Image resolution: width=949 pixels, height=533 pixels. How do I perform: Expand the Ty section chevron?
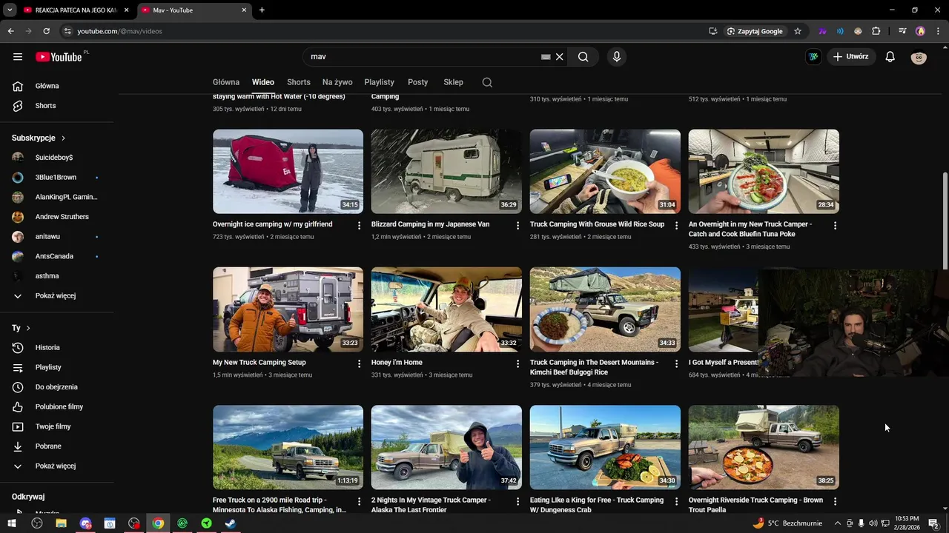(28, 328)
